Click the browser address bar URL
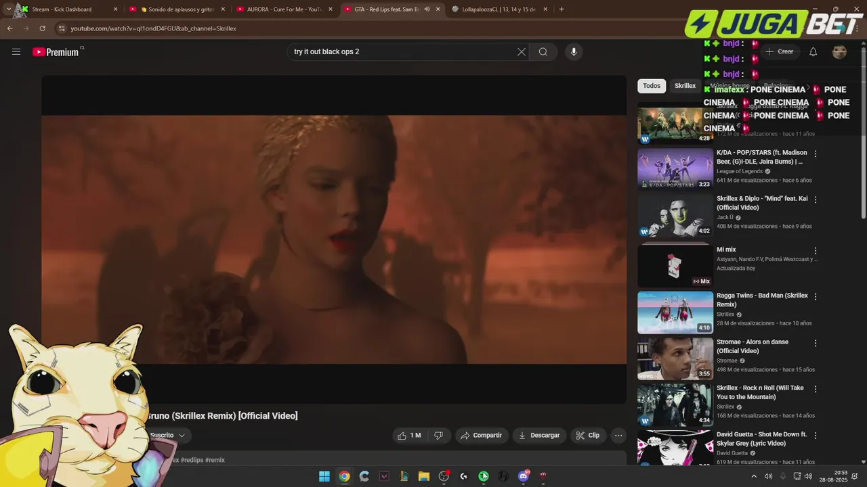 pos(153,28)
